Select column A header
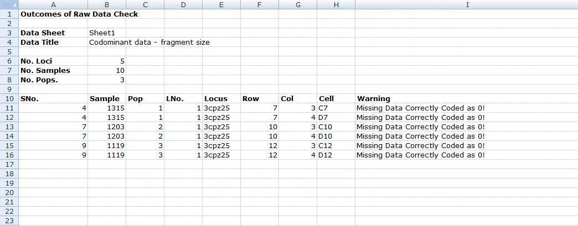The height and width of the screenshot is (226, 578). [x=53, y=5]
